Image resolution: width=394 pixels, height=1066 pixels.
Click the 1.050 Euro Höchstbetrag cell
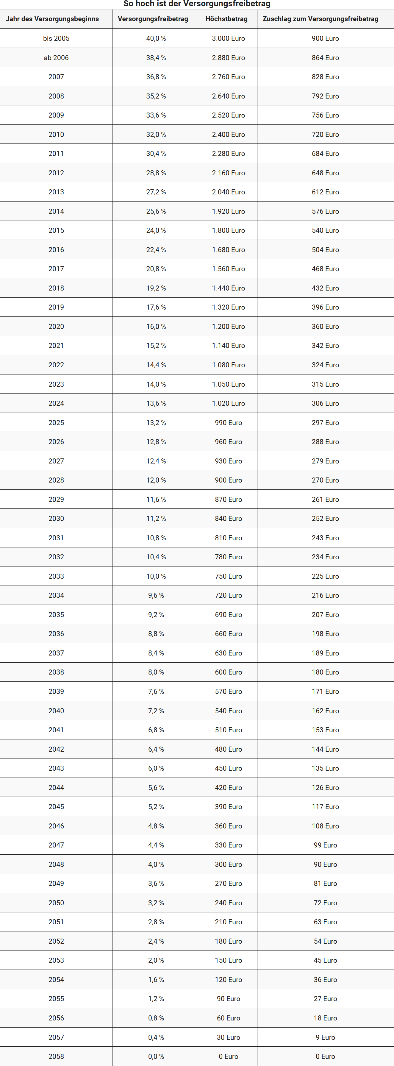[229, 384]
